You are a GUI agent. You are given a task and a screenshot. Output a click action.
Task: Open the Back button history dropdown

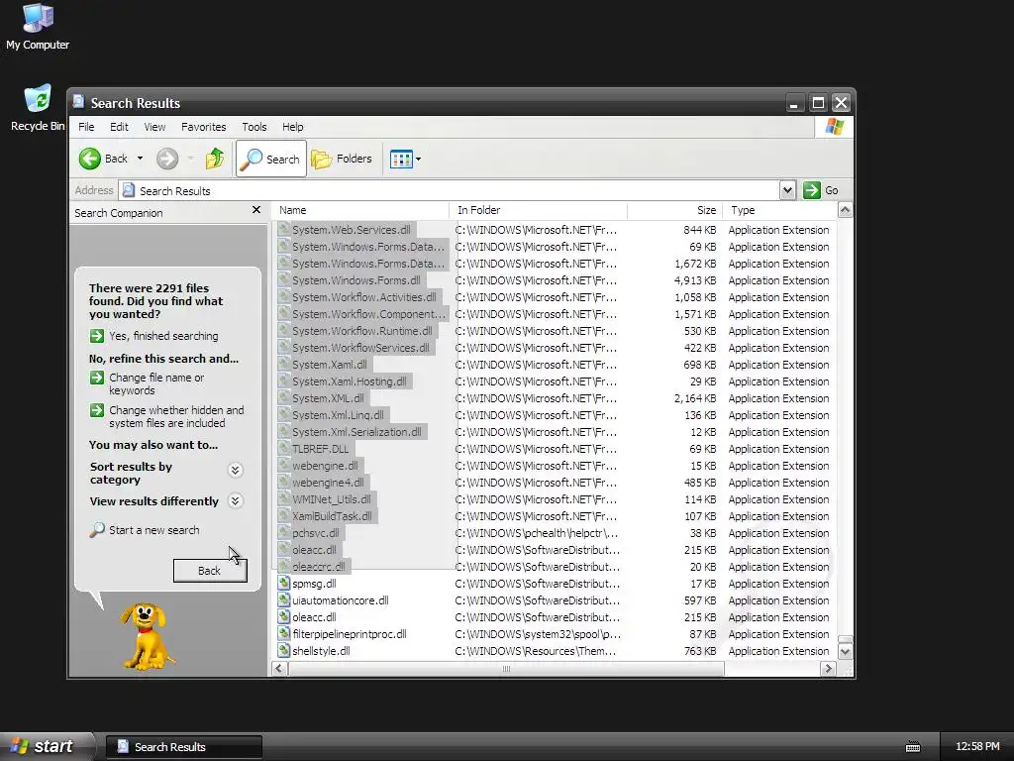[x=140, y=159]
